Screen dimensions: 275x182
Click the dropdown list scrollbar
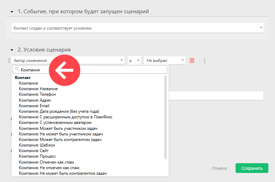[165, 117]
